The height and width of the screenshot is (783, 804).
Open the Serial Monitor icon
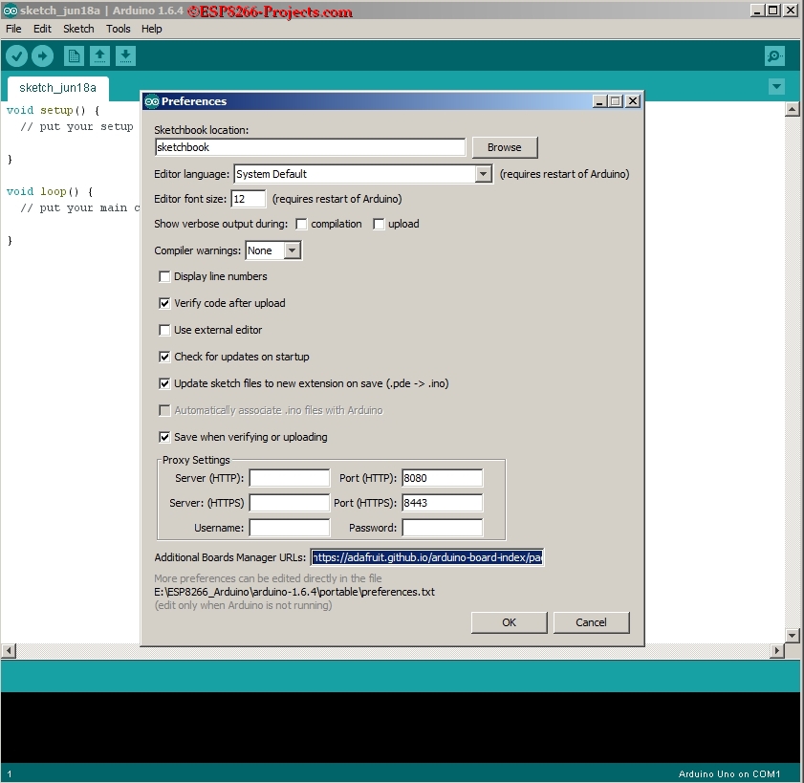[774, 55]
